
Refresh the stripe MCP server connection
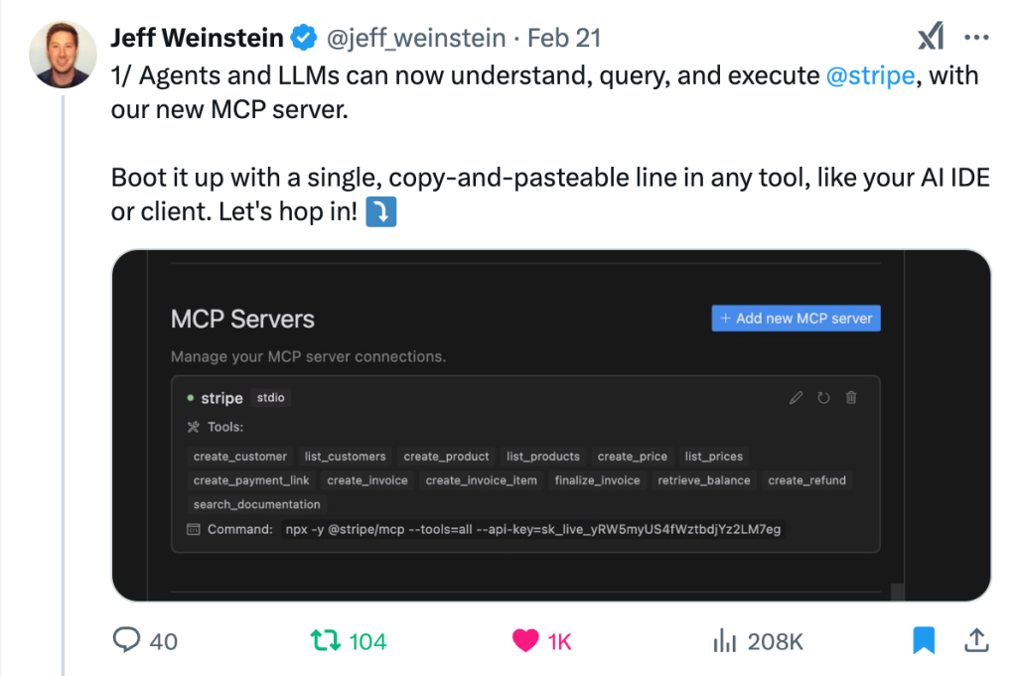[822, 397]
